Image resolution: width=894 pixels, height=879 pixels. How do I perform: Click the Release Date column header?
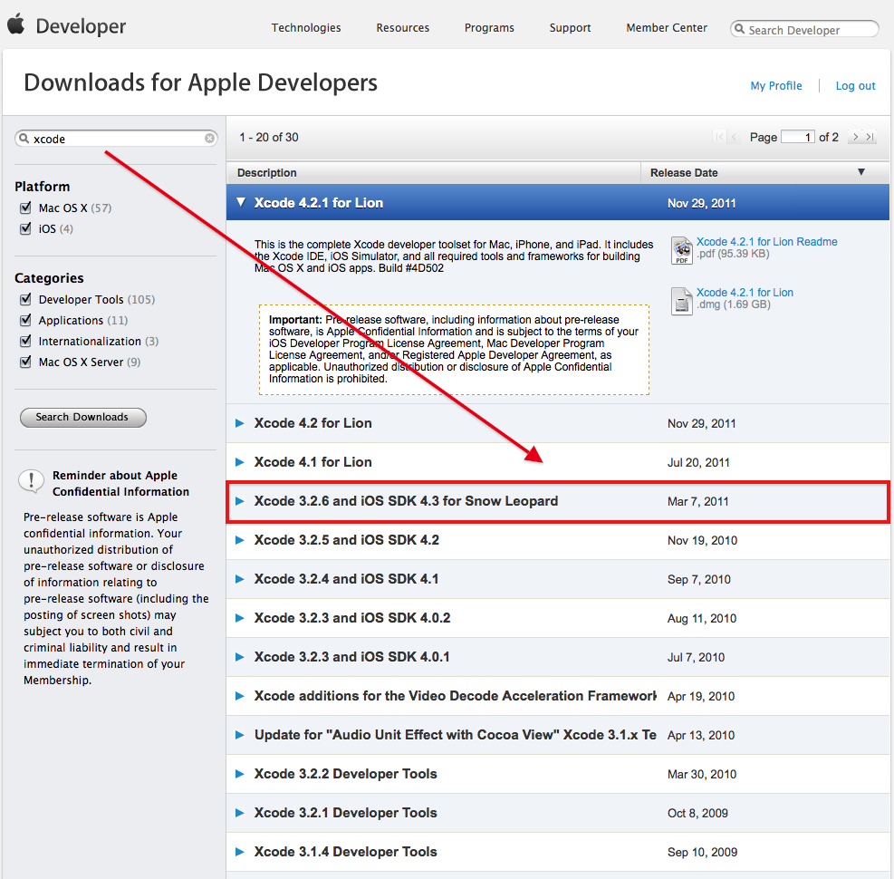tap(765, 172)
